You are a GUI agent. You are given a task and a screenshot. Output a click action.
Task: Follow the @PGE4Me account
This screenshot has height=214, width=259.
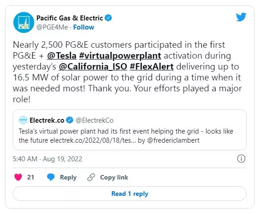83,27
